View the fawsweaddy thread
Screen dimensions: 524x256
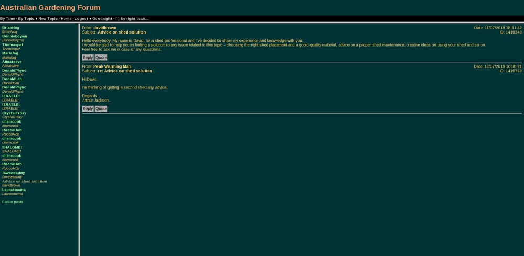(x=14, y=173)
